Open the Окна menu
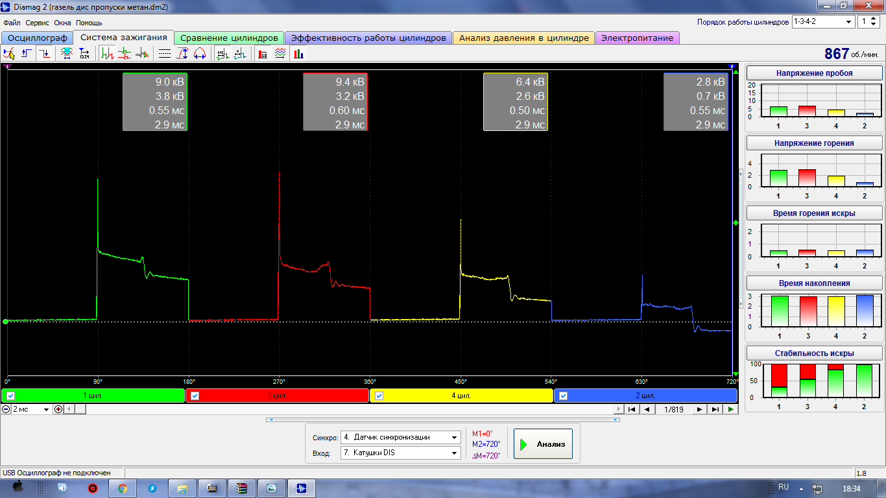Screen dimensions: 886x498 click(62, 23)
